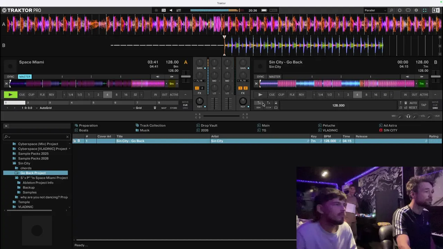Show smaller loop sizes on Deck A
The image size is (443, 249).
coord(64,95)
